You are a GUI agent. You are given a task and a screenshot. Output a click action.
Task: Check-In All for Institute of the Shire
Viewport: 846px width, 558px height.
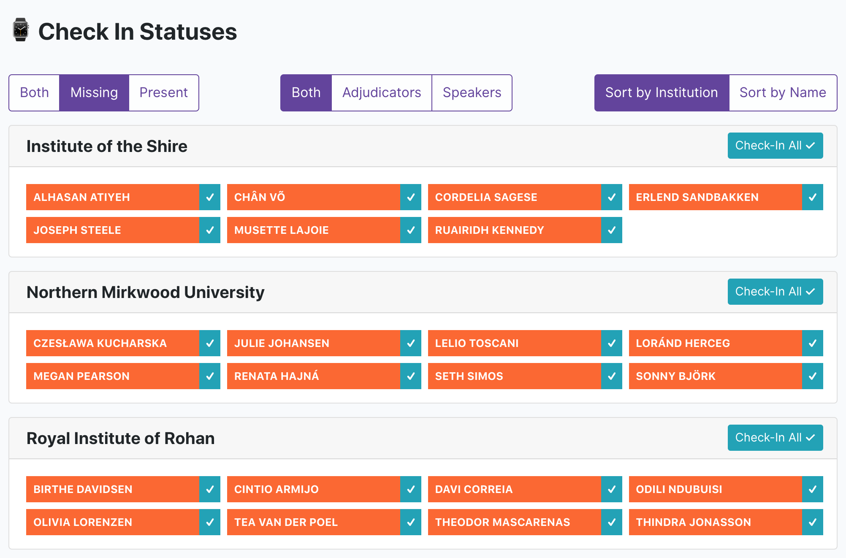coord(775,146)
